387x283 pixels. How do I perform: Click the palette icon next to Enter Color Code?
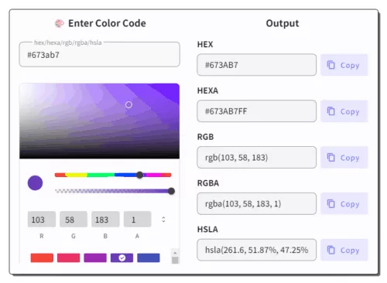60,23
